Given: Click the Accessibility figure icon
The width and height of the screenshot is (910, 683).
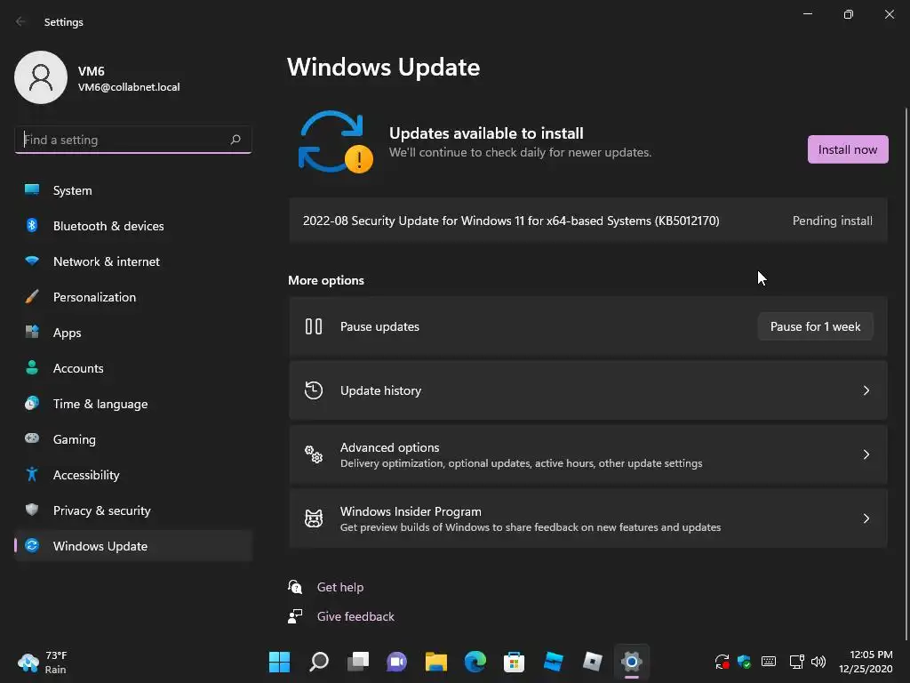Looking at the screenshot, I should click(32, 475).
